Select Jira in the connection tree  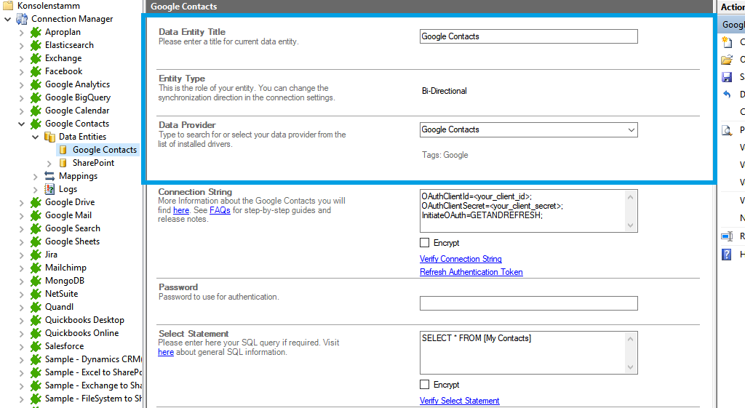(x=51, y=255)
